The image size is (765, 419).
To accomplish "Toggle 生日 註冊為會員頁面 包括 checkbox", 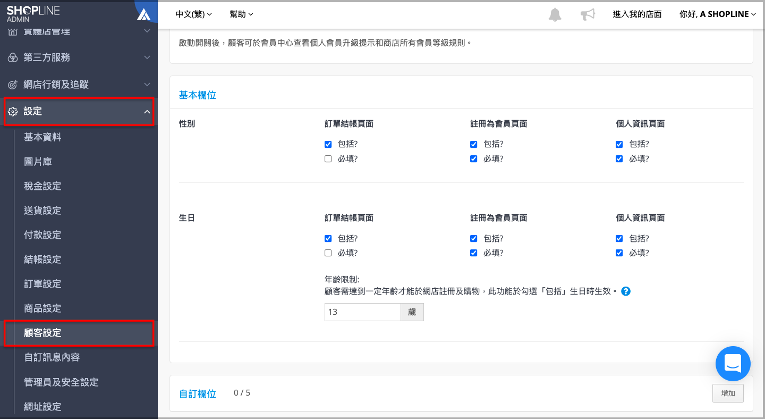I will point(474,239).
